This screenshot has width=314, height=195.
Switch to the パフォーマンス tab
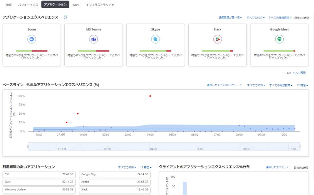[x=28, y=5]
